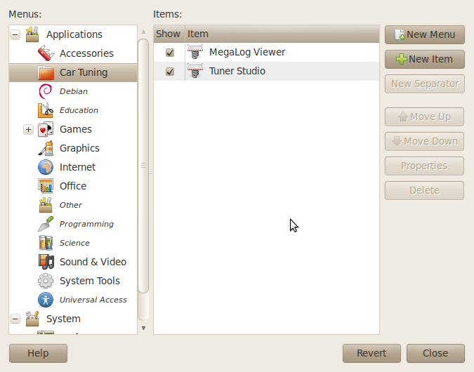The width and height of the screenshot is (474, 372).
Task: Select the MegaLog Viewer item row
Action: (x=266, y=52)
